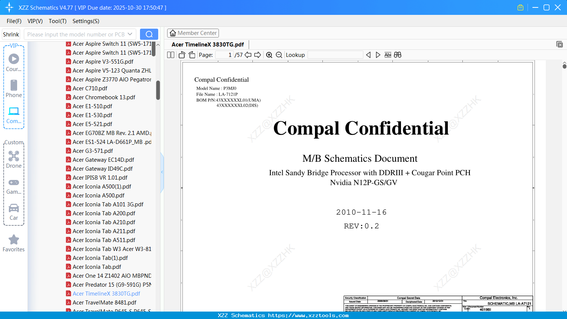Open Acer Gateway ID49C.pdf

[102, 169]
